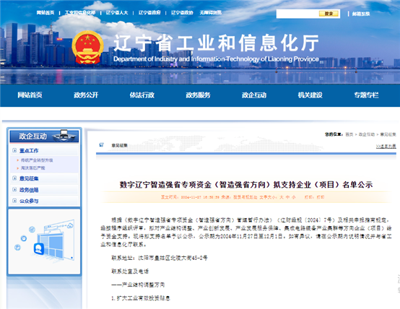Click arrow icon beside 重点工作
Viewport: 400px width, 309px height.
click(14, 150)
